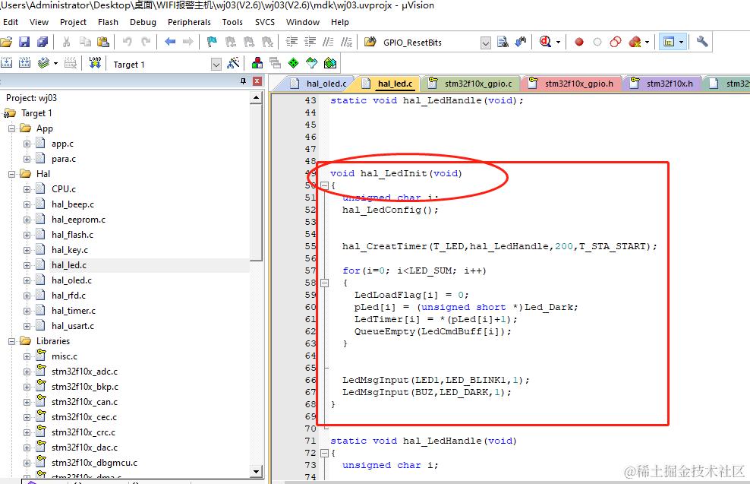750x484 pixels.
Task: Open Manage Project Items colored blocks icon
Action: tap(257, 63)
